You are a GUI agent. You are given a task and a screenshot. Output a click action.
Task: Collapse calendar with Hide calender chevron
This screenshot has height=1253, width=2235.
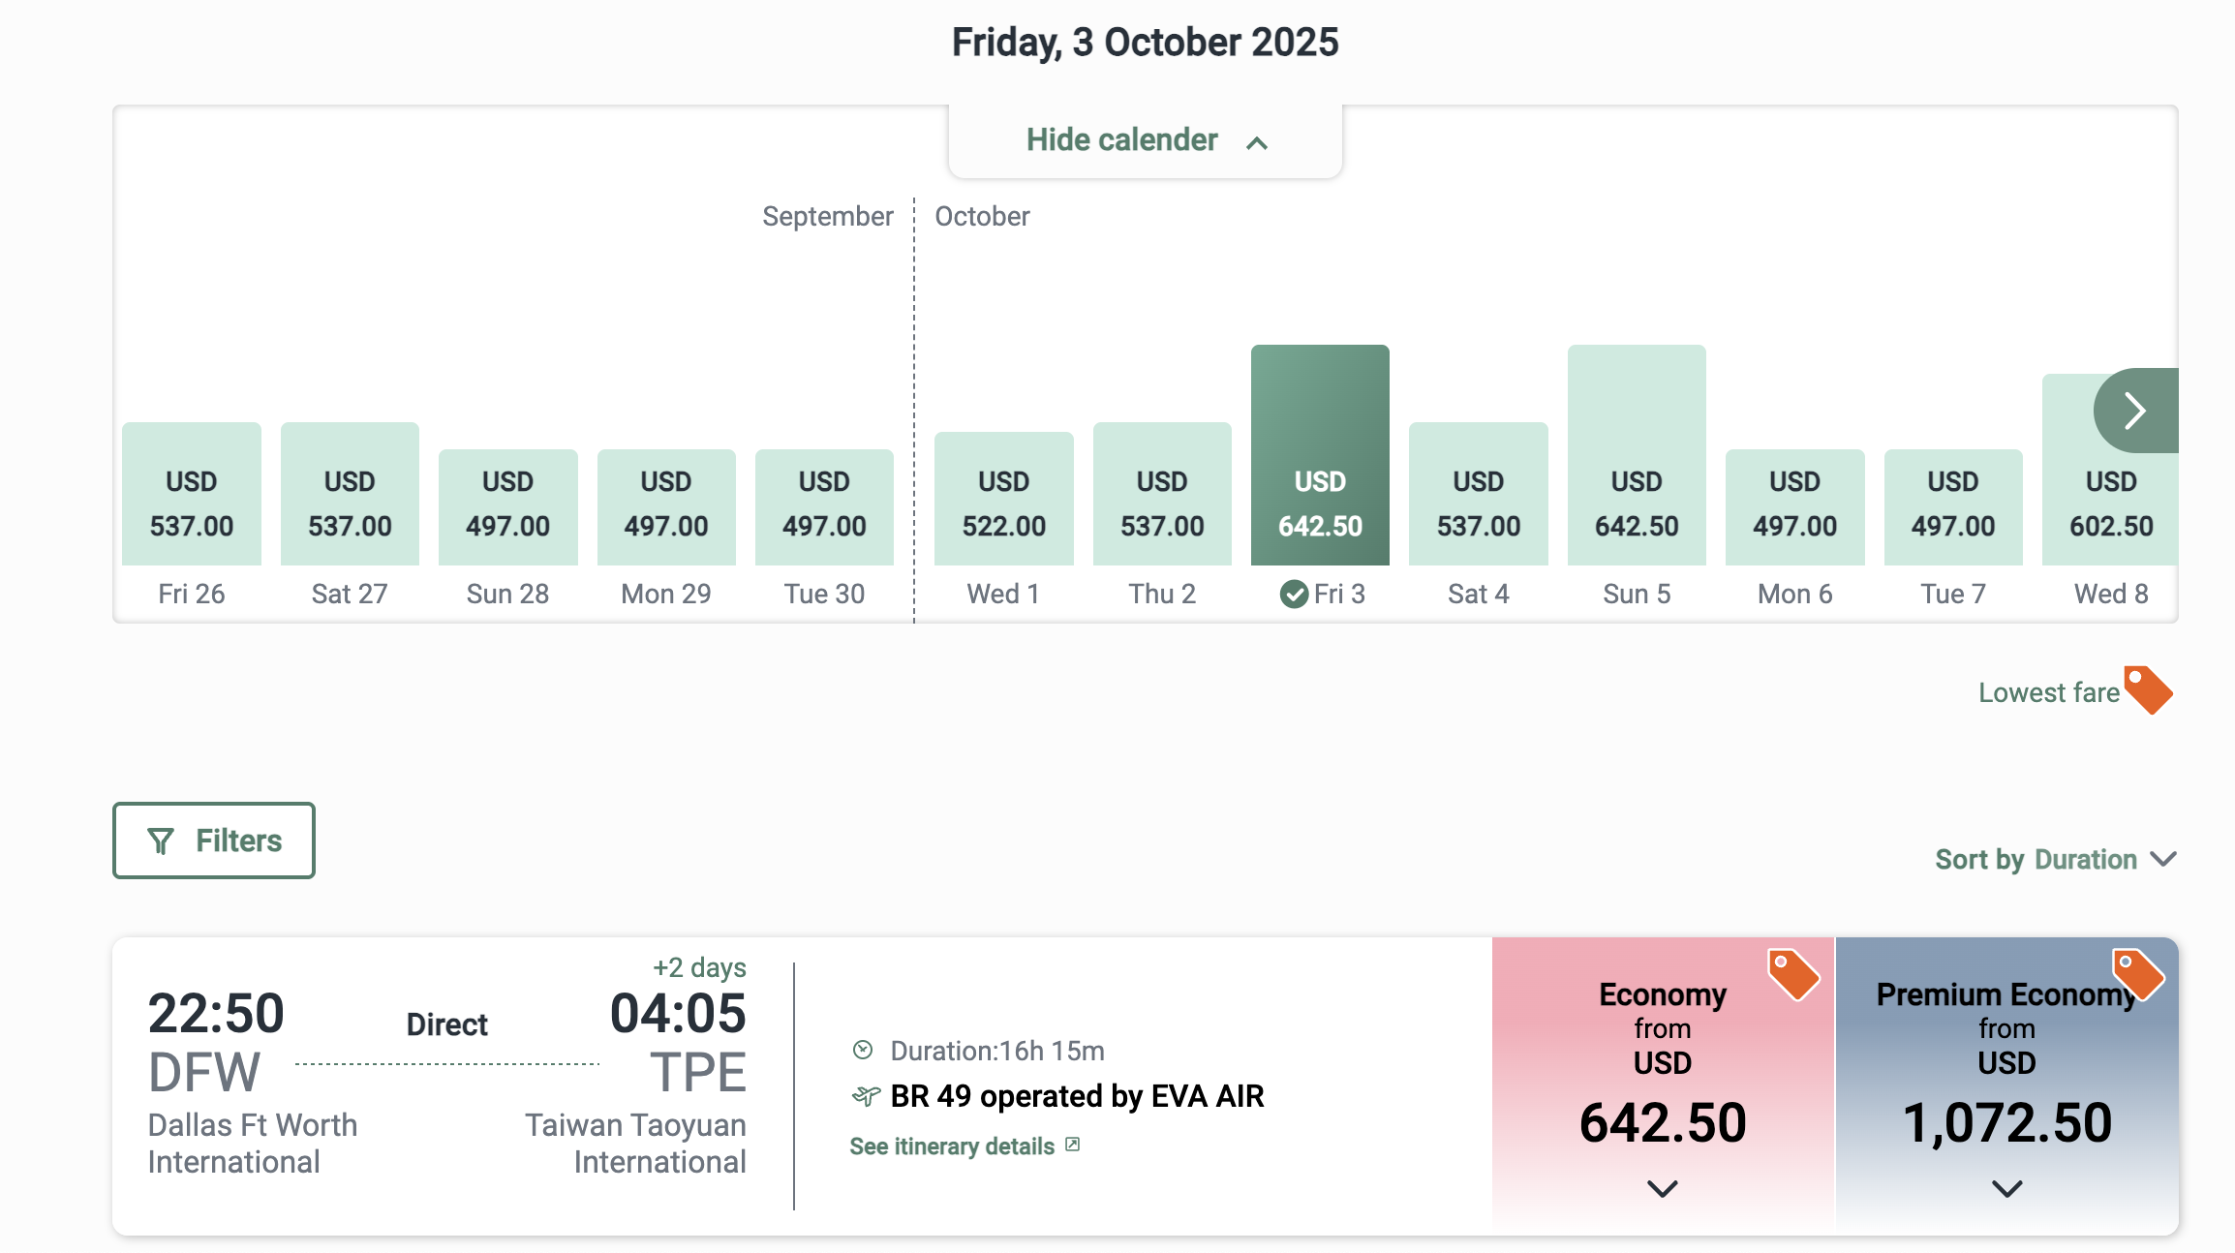pyautogui.click(x=1257, y=143)
